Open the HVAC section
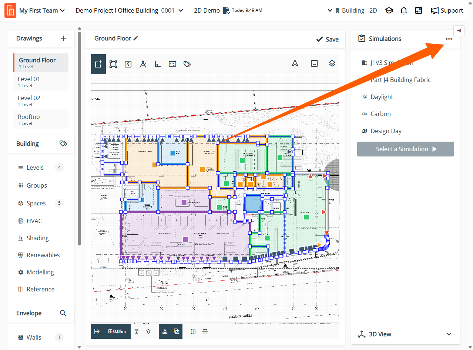This screenshot has width=473, height=350. 34,221
